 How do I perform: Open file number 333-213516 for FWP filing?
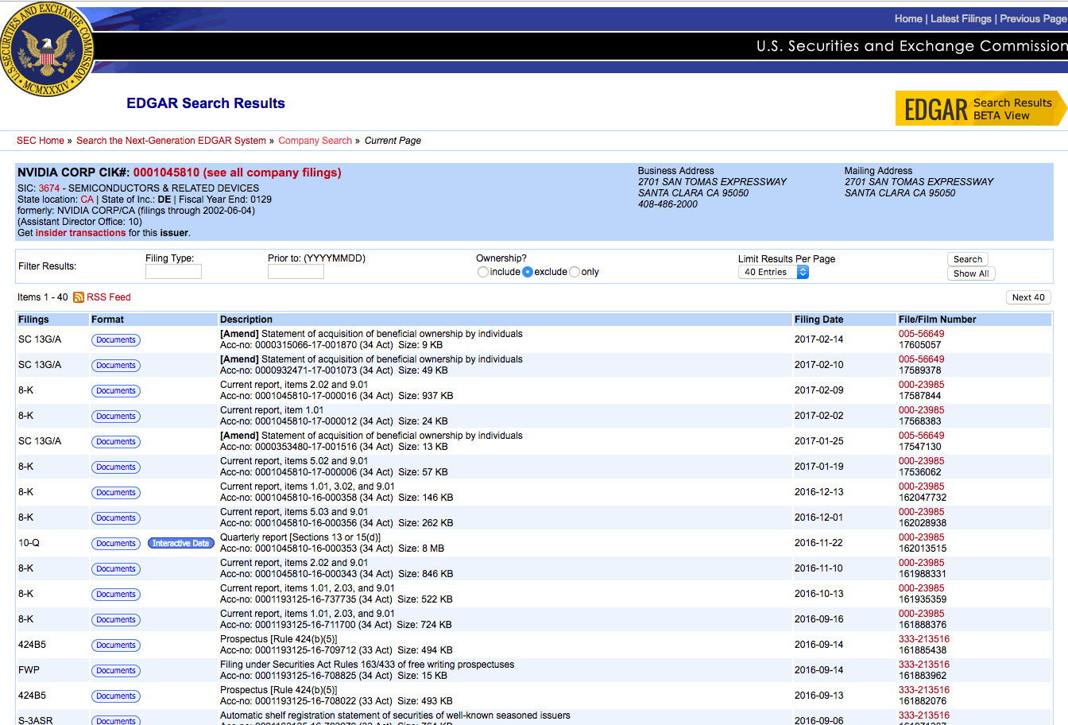(924, 665)
